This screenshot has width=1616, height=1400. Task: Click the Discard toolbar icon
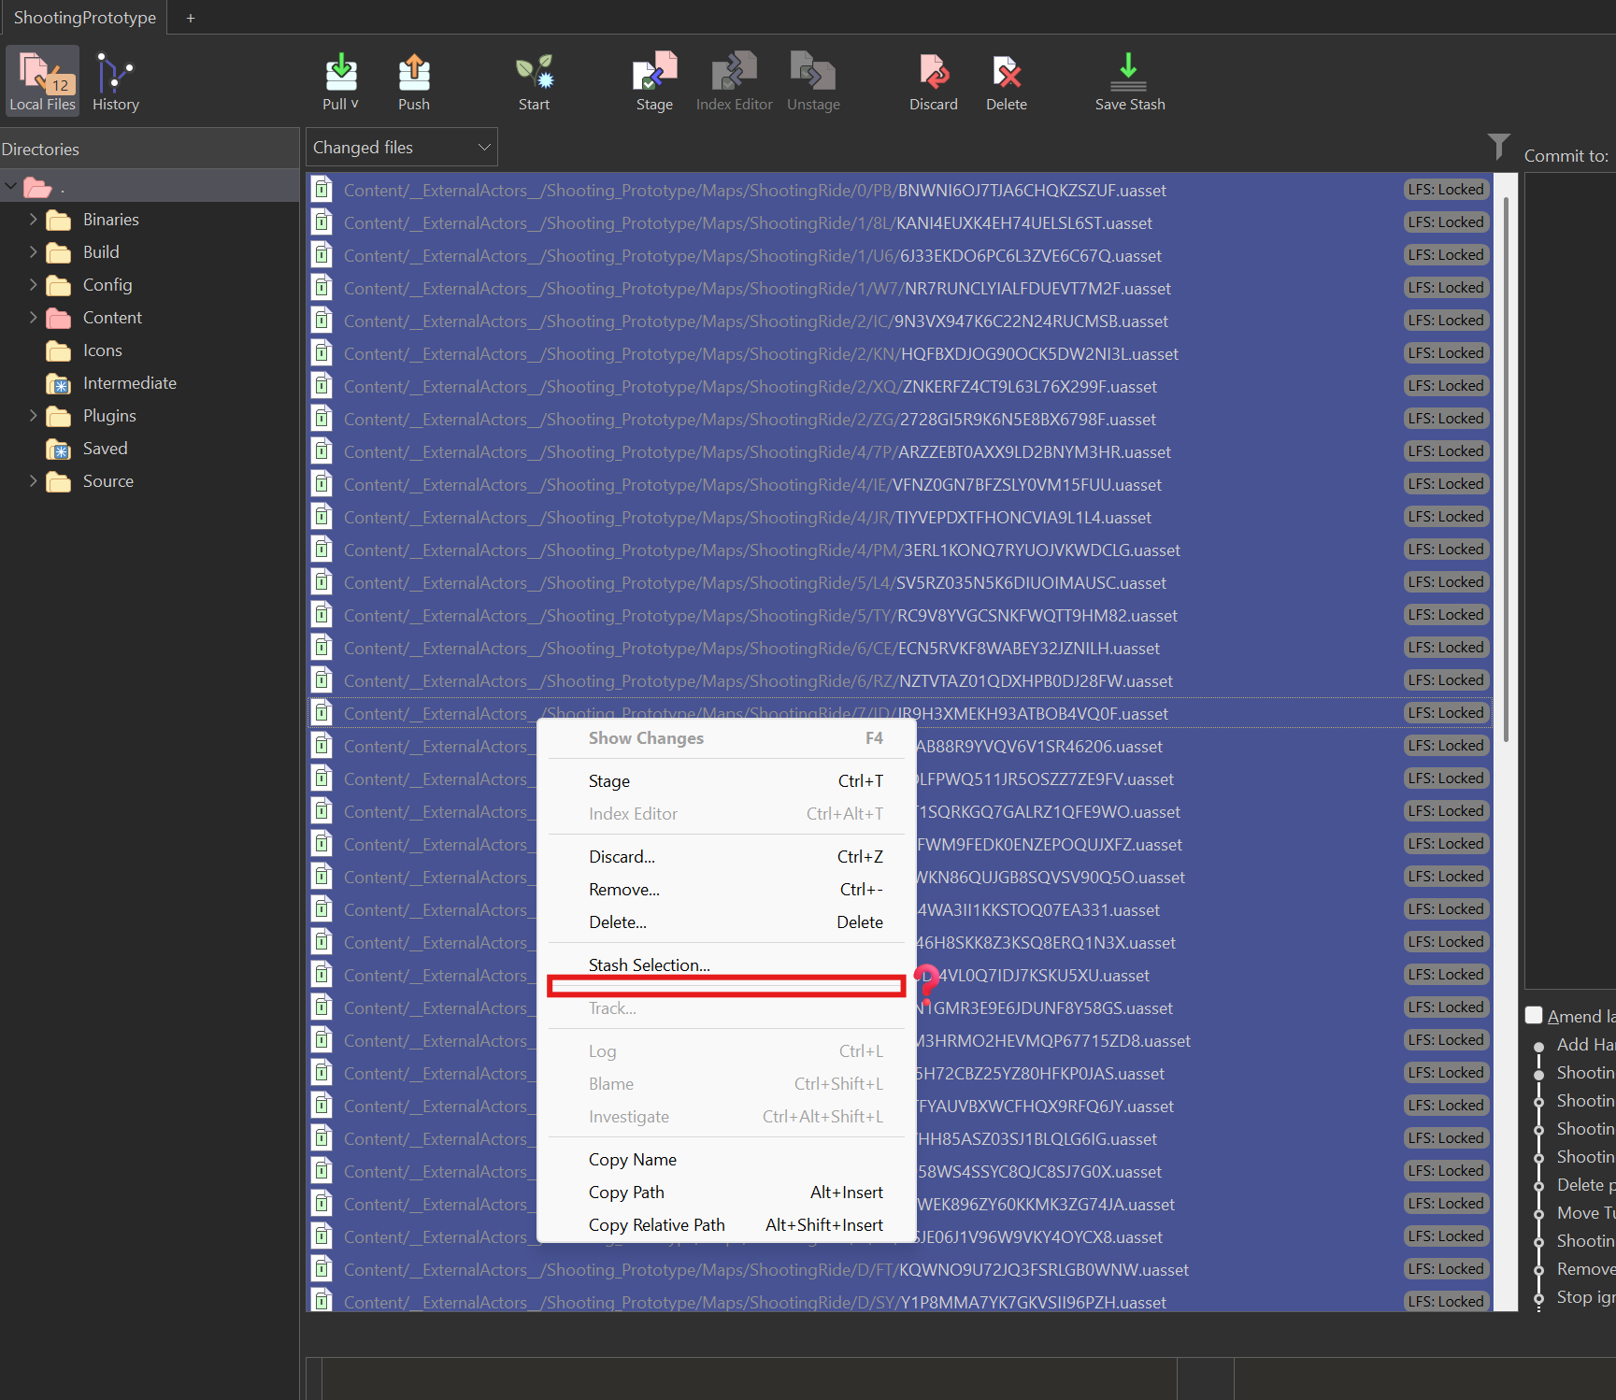click(934, 73)
